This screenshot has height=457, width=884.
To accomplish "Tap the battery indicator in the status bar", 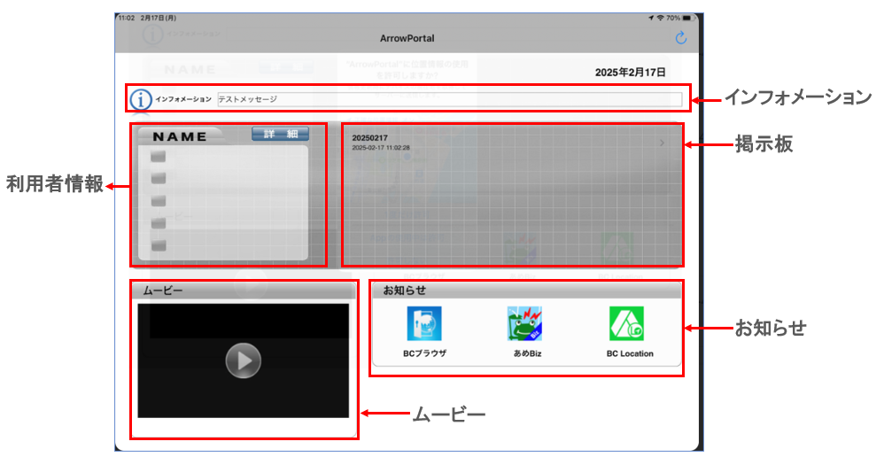I will [x=687, y=18].
